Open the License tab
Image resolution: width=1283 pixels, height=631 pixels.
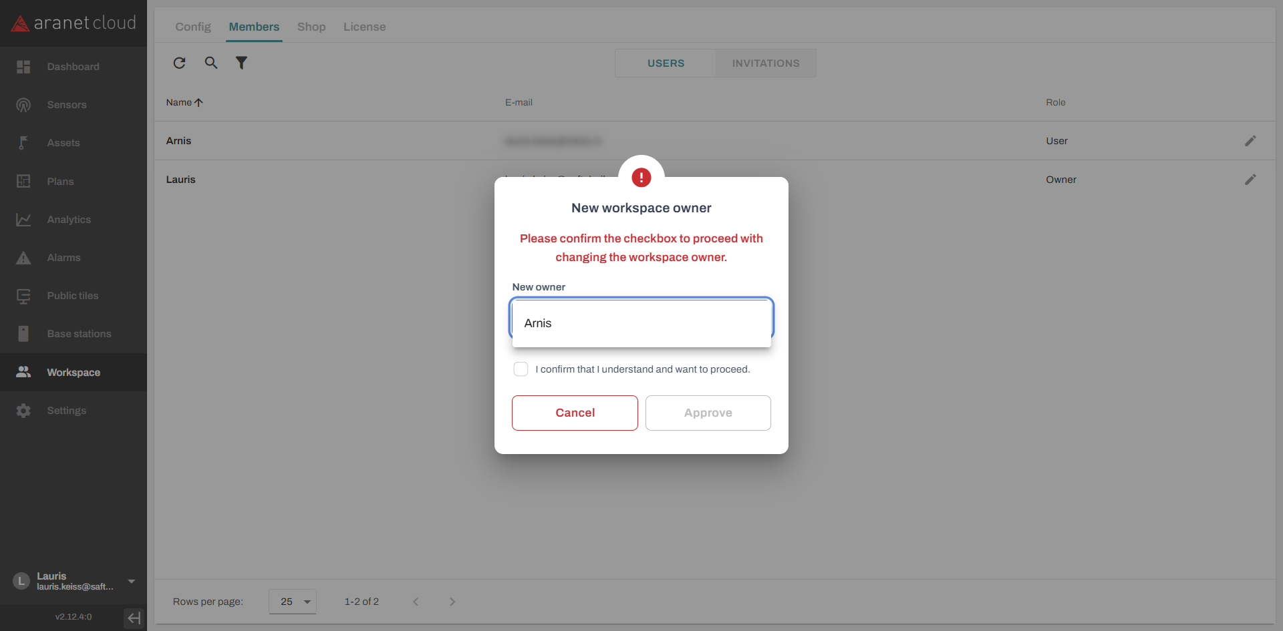364,27
